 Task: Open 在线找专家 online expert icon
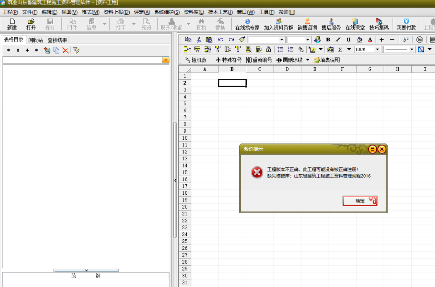point(247,24)
